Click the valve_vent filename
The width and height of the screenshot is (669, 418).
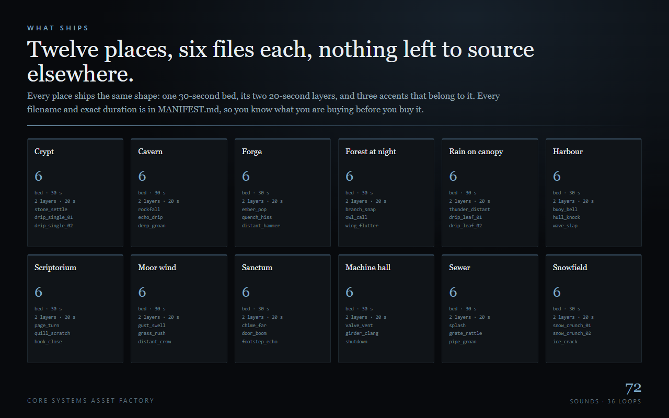click(x=359, y=326)
